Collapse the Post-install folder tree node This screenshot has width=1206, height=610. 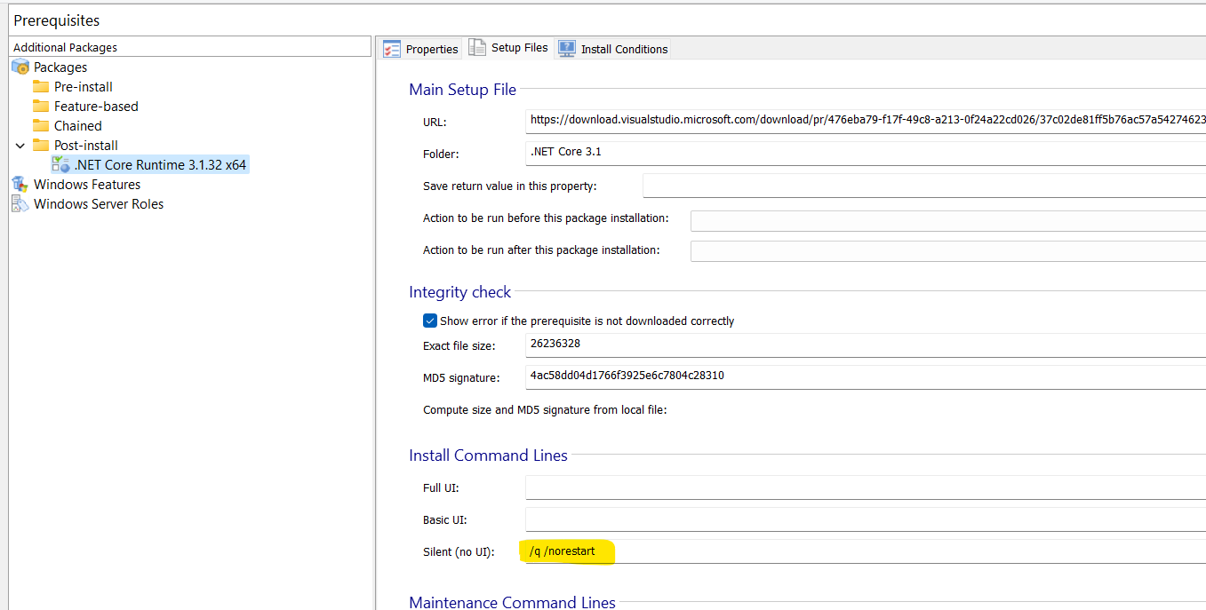click(20, 146)
